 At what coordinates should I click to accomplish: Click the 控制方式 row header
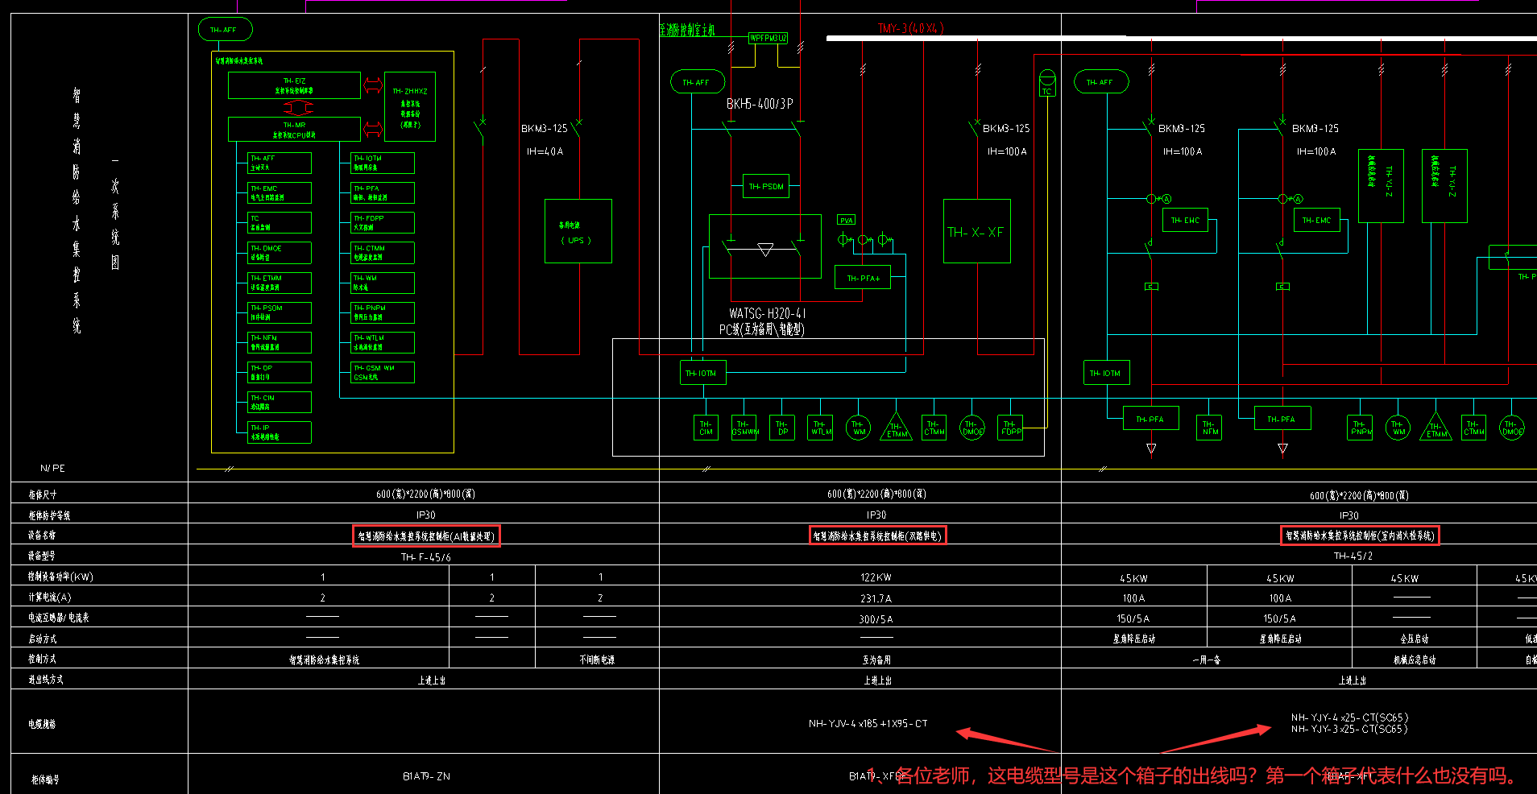(43, 659)
